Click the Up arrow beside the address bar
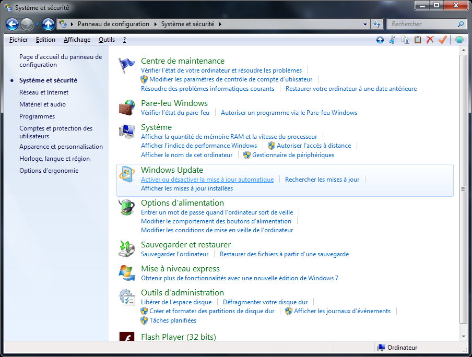Viewport: 472px width, 357px height. point(48,24)
